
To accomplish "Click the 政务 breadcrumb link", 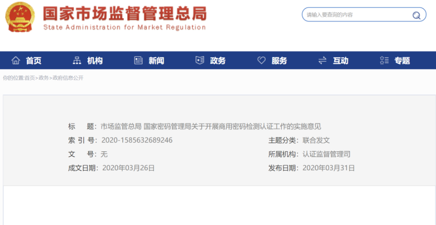I will [x=43, y=78].
